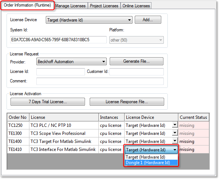Click the missing status in TE1410 row
The height and width of the screenshot is (179, 219).
point(194,149)
